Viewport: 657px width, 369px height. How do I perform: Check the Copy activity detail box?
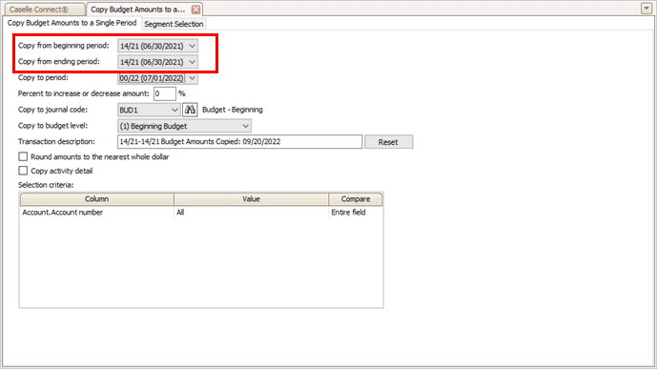23,171
